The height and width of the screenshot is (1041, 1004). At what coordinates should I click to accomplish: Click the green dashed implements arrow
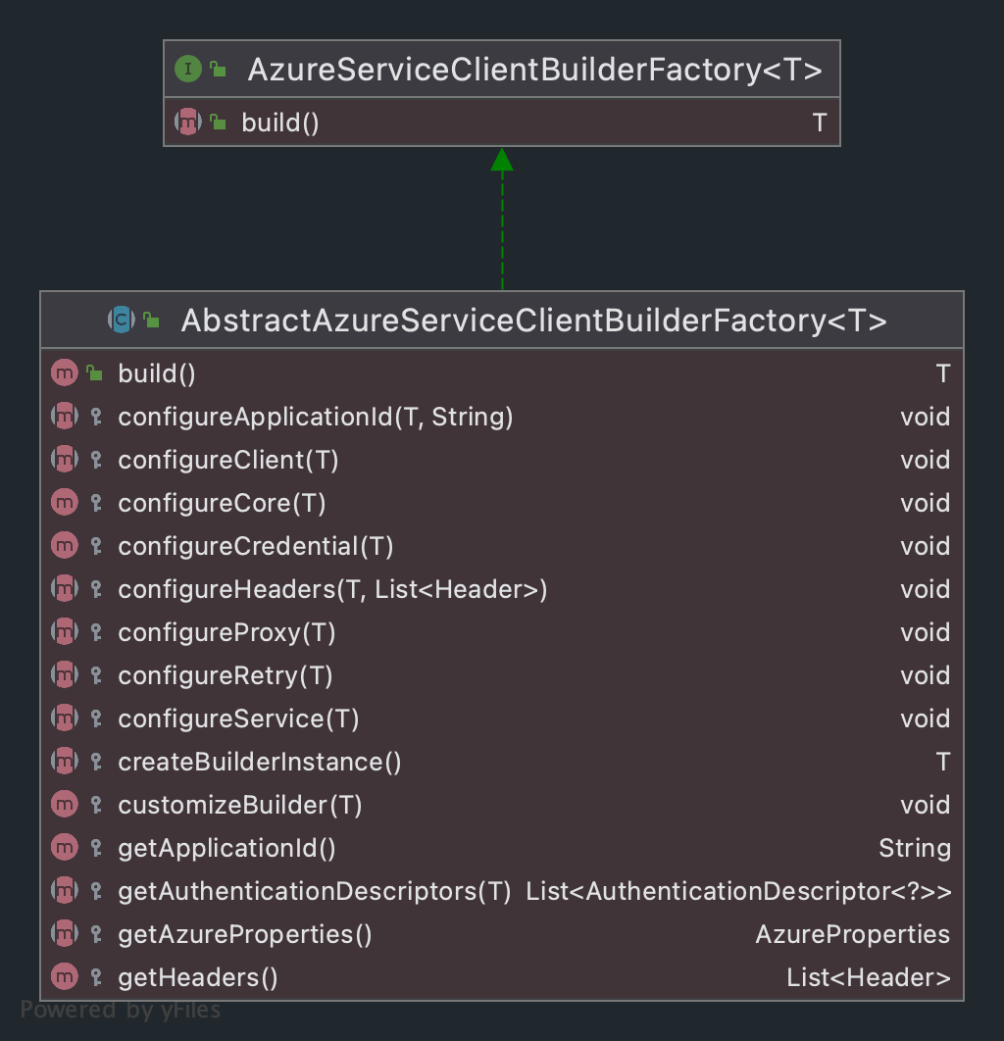point(502,219)
